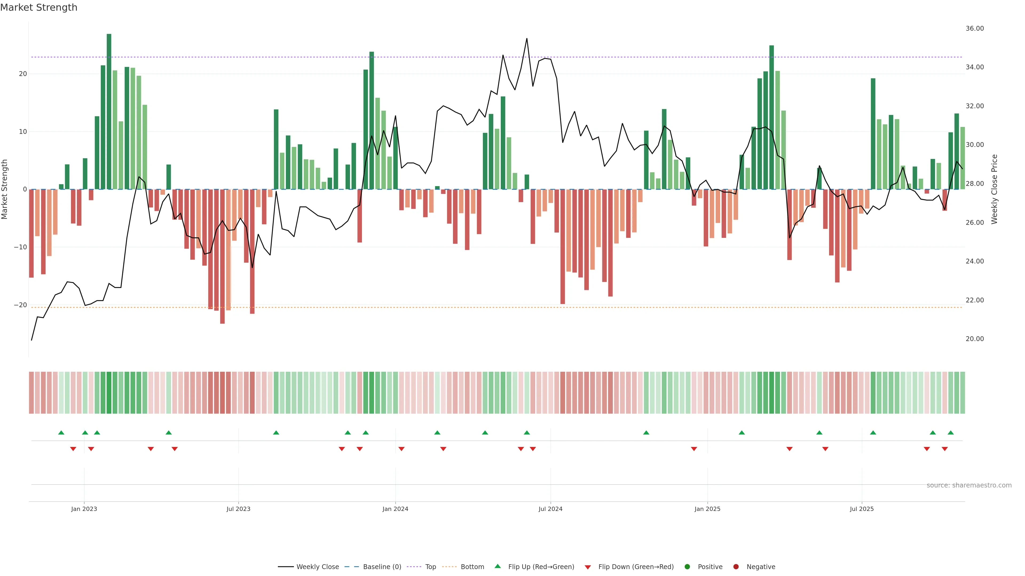Click last green flip-up triangle marker
1025x576 pixels.
point(951,433)
